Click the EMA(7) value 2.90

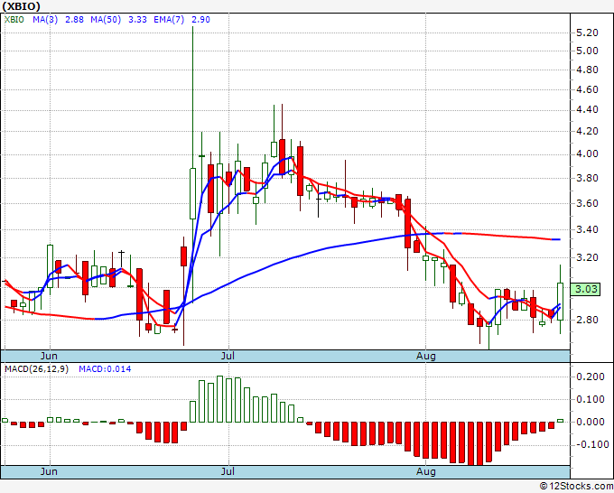[200, 20]
